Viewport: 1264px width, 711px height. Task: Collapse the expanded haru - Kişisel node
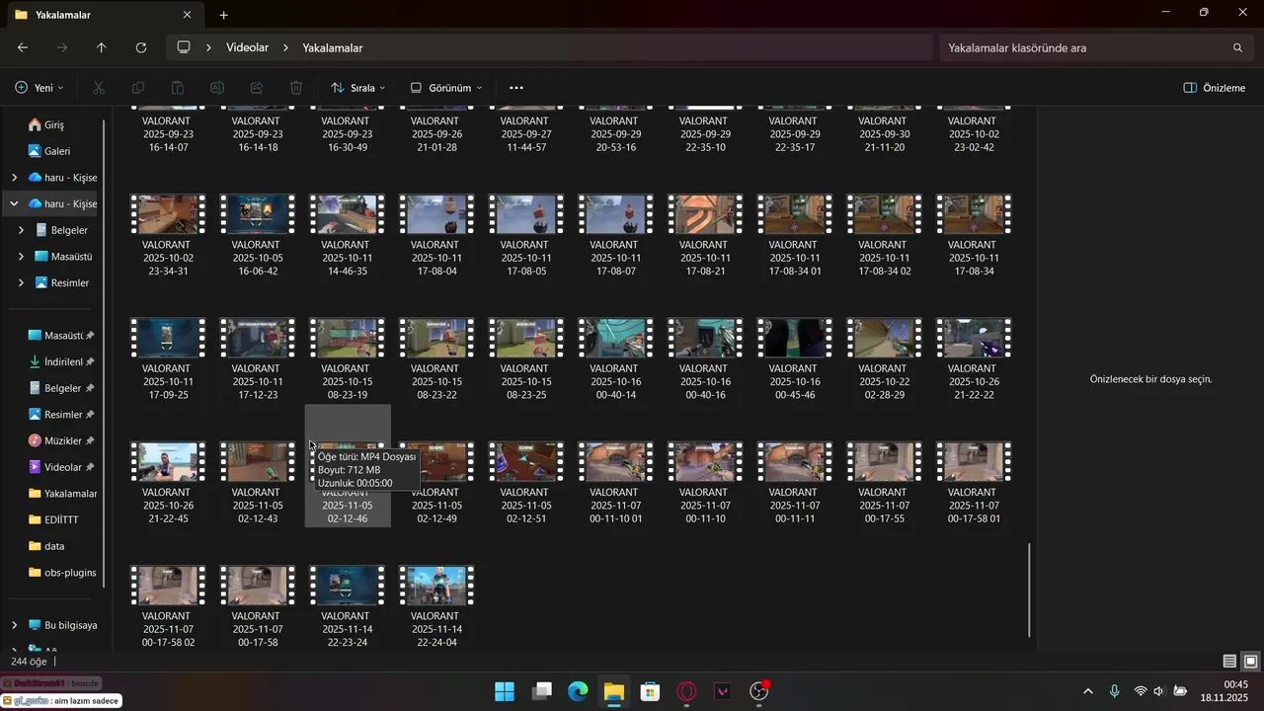coord(14,203)
